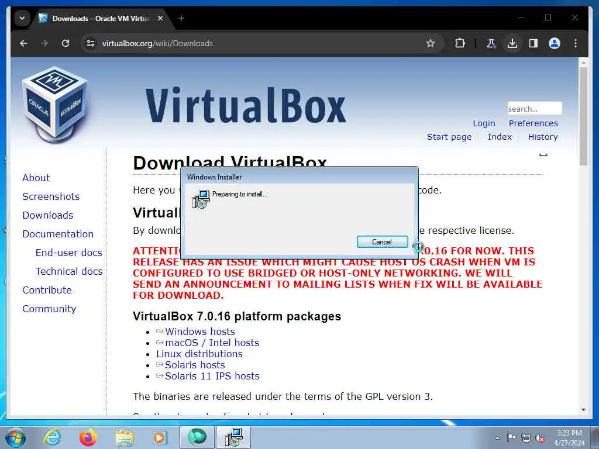Reload the VirtualBox downloads page
Image resolution: width=599 pixels, height=449 pixels.
[x=66, y=43]
